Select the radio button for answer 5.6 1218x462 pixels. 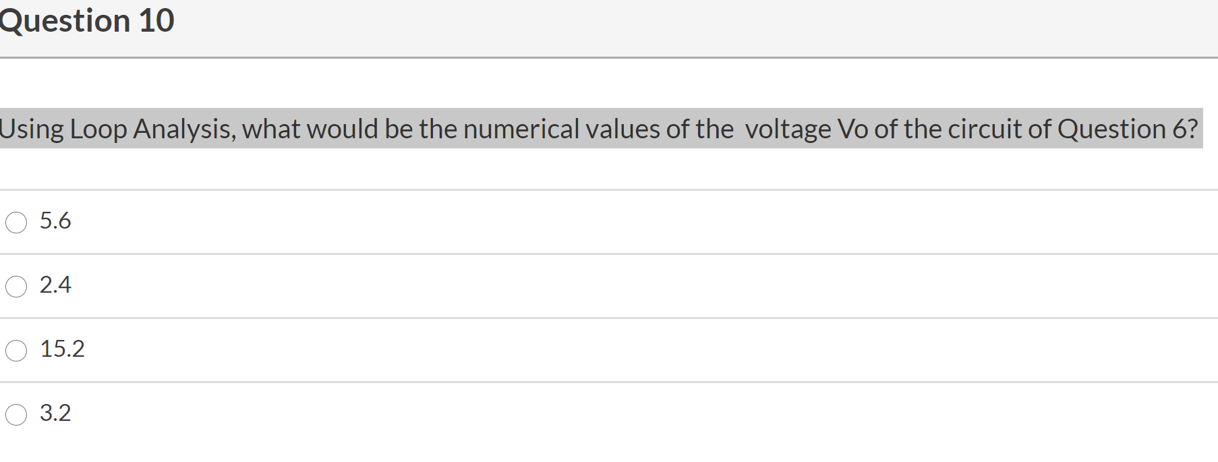coord(16,222)
